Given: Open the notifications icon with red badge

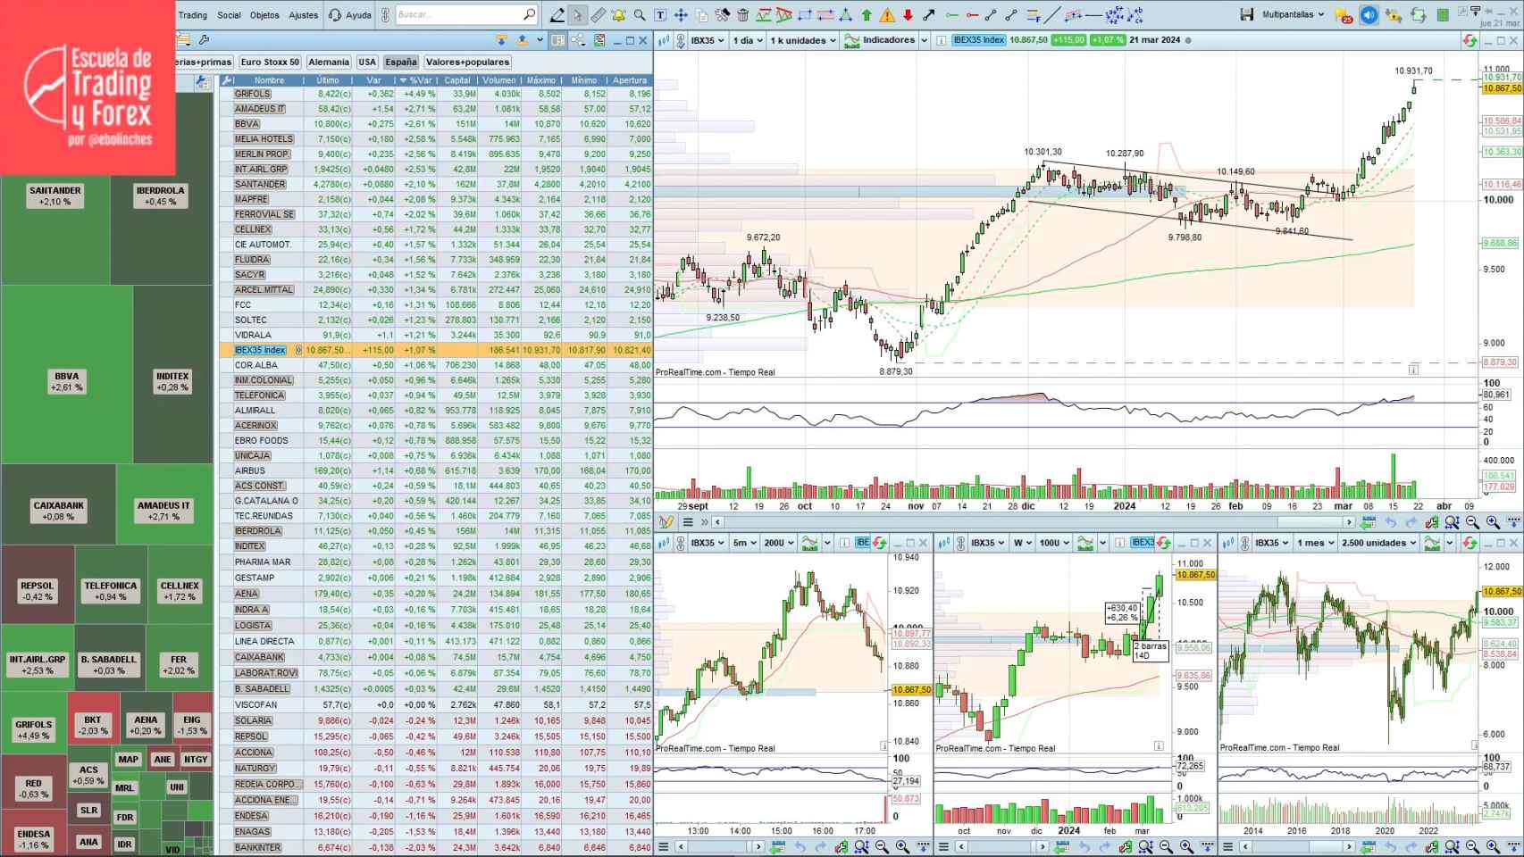Looking at the screenshot, I should click(x=1343, y=15).
